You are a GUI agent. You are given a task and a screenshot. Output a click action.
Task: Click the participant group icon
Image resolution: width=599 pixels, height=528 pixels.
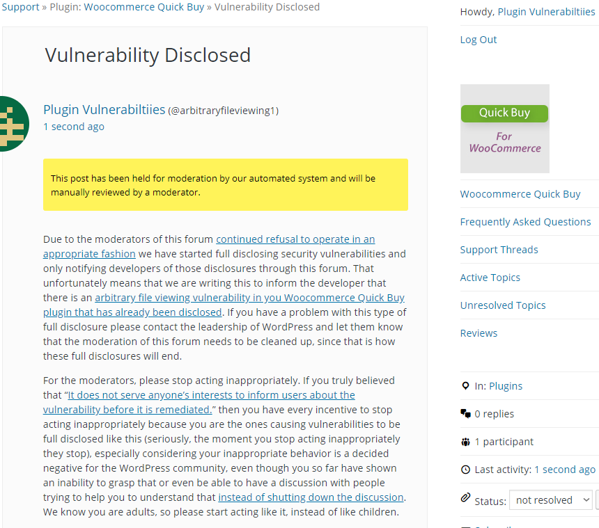tap(465, 442)
